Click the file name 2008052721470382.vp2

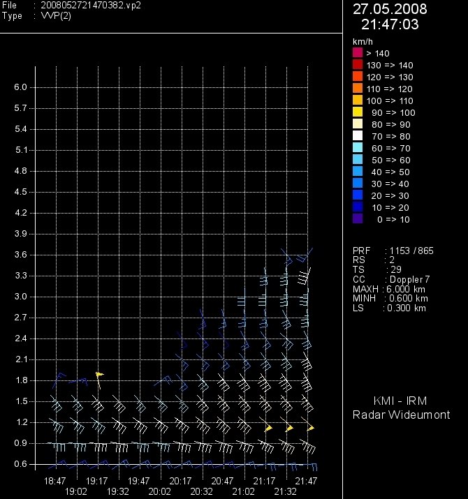point(91,6)
